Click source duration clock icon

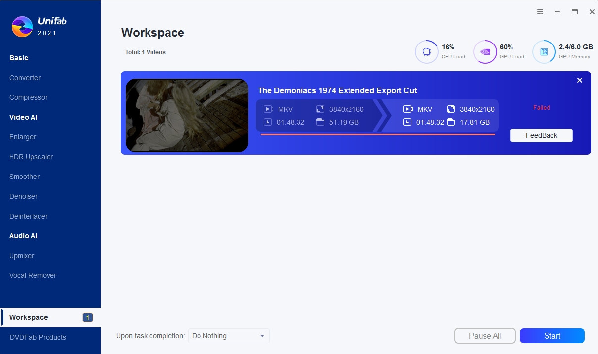(268, 122)
